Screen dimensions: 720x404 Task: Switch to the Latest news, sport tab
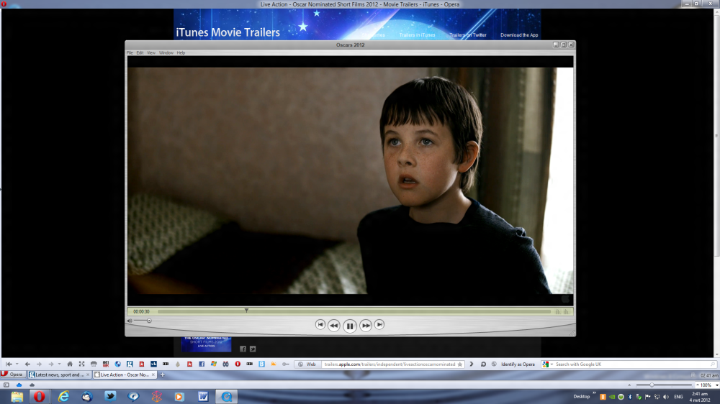[x=56, y=375]
